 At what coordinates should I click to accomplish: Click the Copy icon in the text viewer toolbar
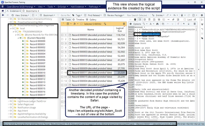163,24
